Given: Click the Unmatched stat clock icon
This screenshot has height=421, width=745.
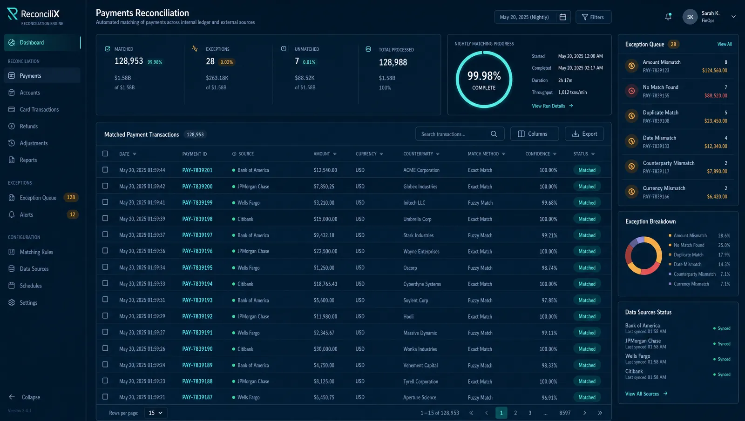Looking at the screenshot, I should (x=284, y=48).
